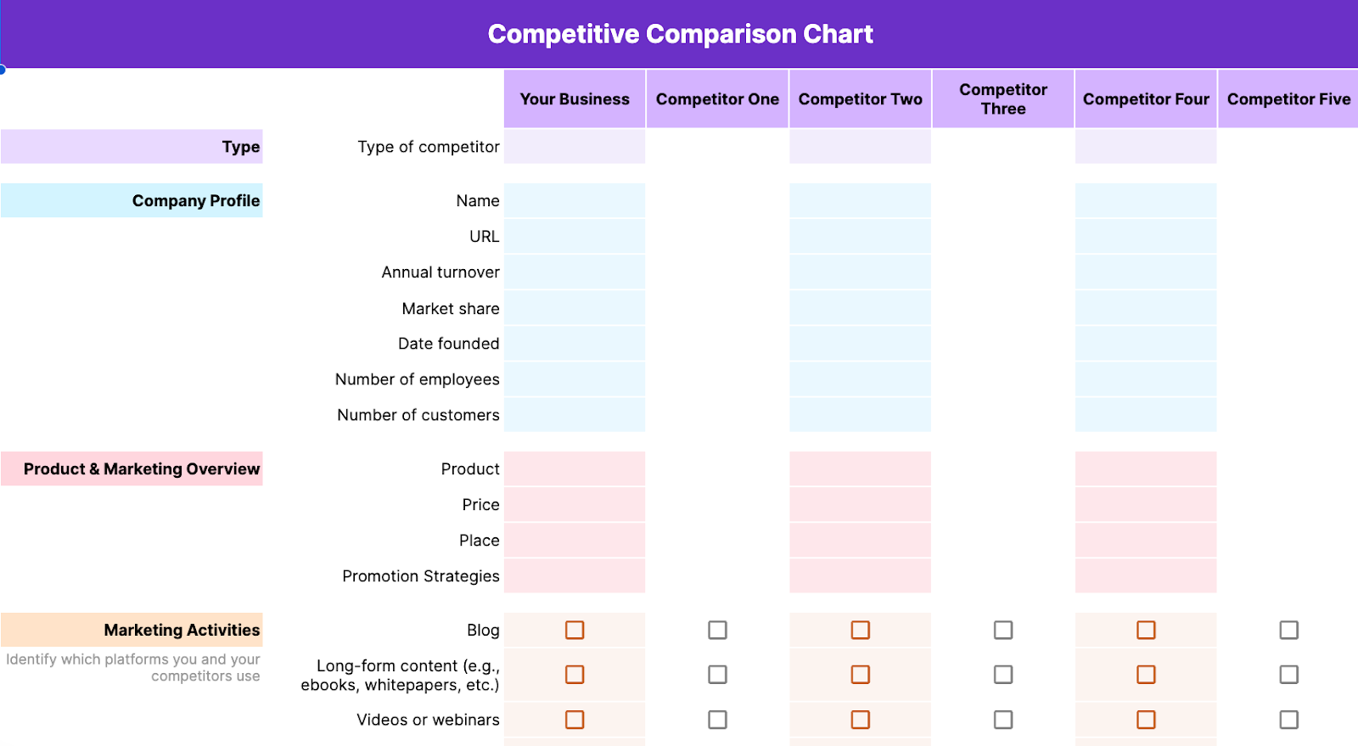This screenshot has width=1358, height=746.
Task: Click the Your Business header cell
Action: click(575, 99)
